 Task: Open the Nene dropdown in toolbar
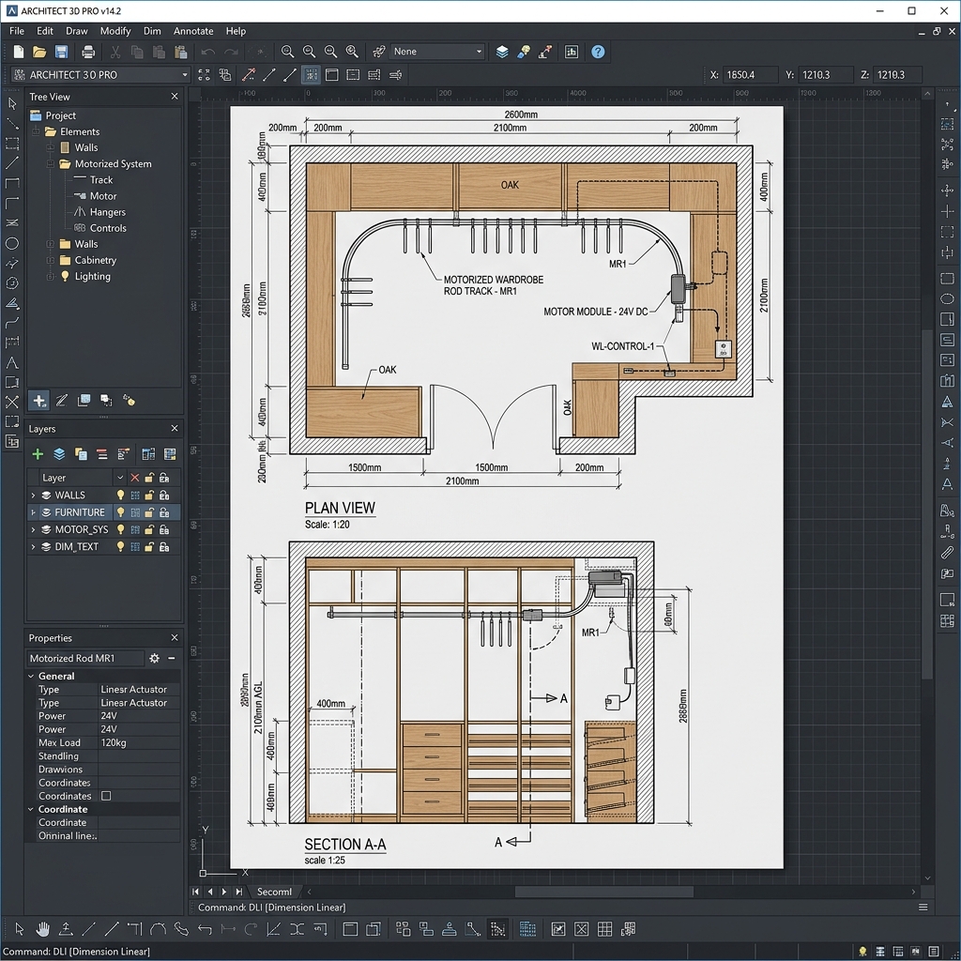coord(437,52)
